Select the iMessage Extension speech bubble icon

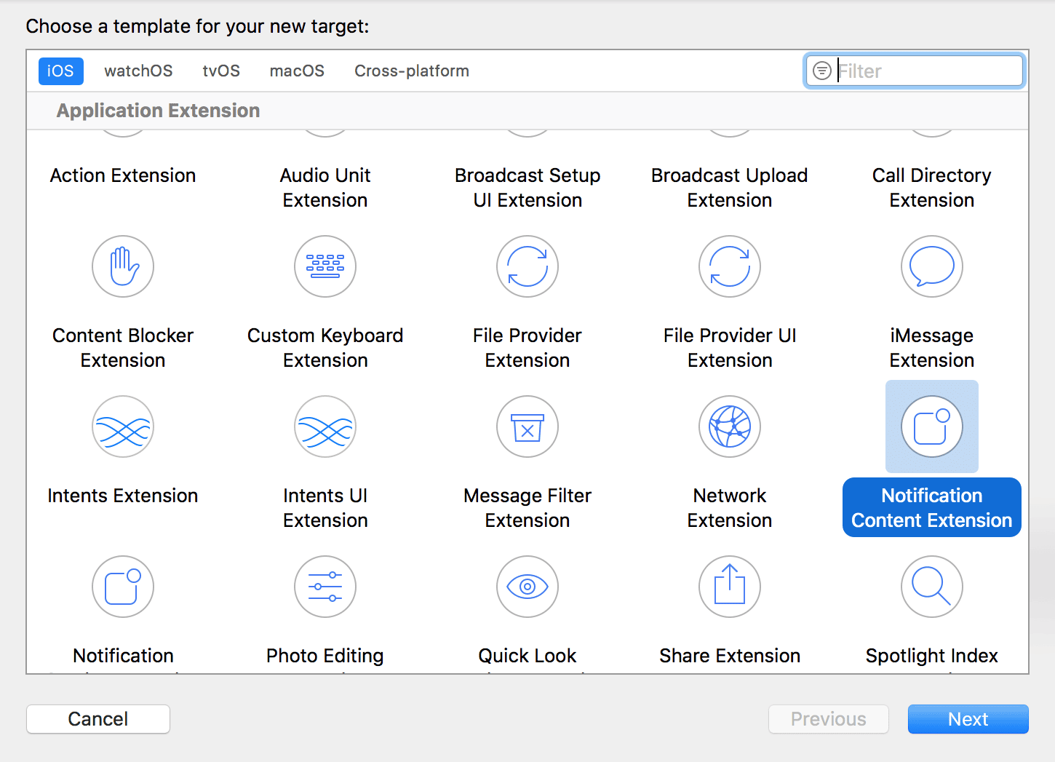pos(932,266)
